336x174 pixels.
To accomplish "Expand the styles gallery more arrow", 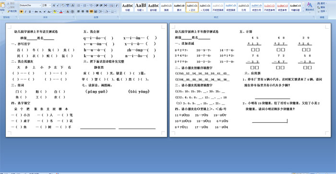I will click(303, 11).
